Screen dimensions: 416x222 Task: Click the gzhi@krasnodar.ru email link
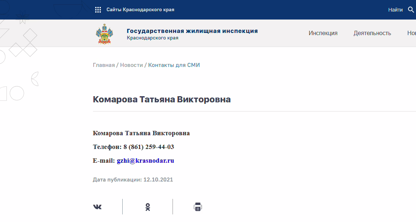[x=145, y=161]
